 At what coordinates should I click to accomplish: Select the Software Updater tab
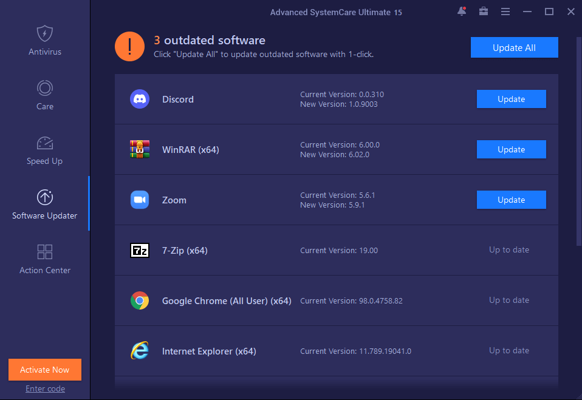(44, 203)
